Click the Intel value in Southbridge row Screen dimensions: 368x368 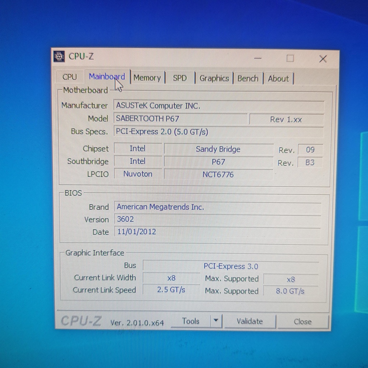pyautogui.click(x=138, y=161)
